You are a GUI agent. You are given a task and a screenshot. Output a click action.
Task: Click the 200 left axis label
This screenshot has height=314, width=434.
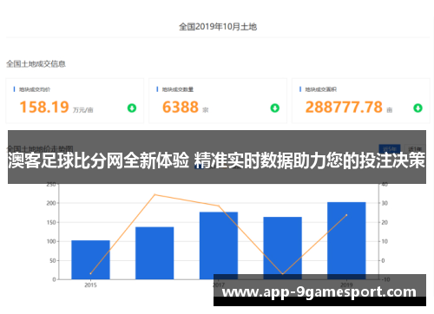pos(51,203)
